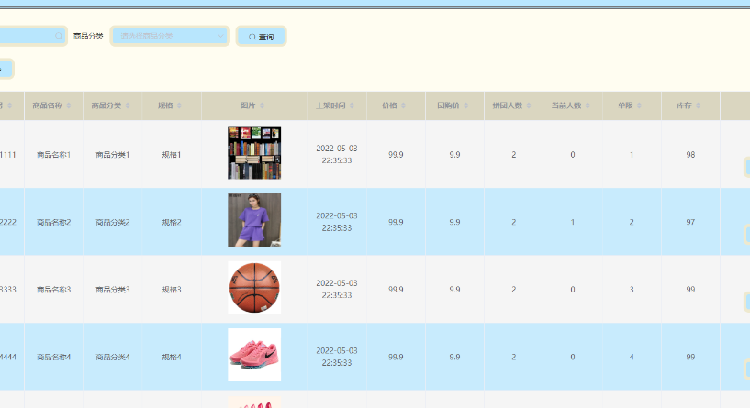
Task: Sort by 商品名称 column caret
Action: 69,105
